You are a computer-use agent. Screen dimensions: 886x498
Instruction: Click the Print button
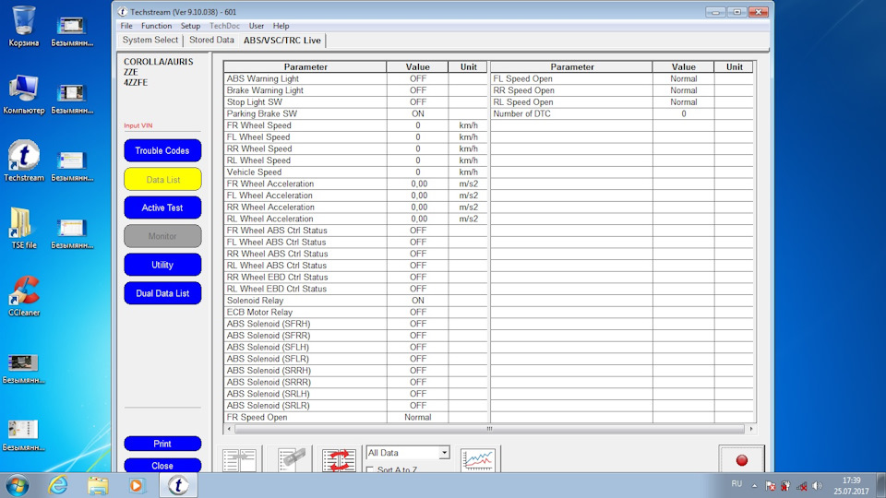tap(162, 444)
